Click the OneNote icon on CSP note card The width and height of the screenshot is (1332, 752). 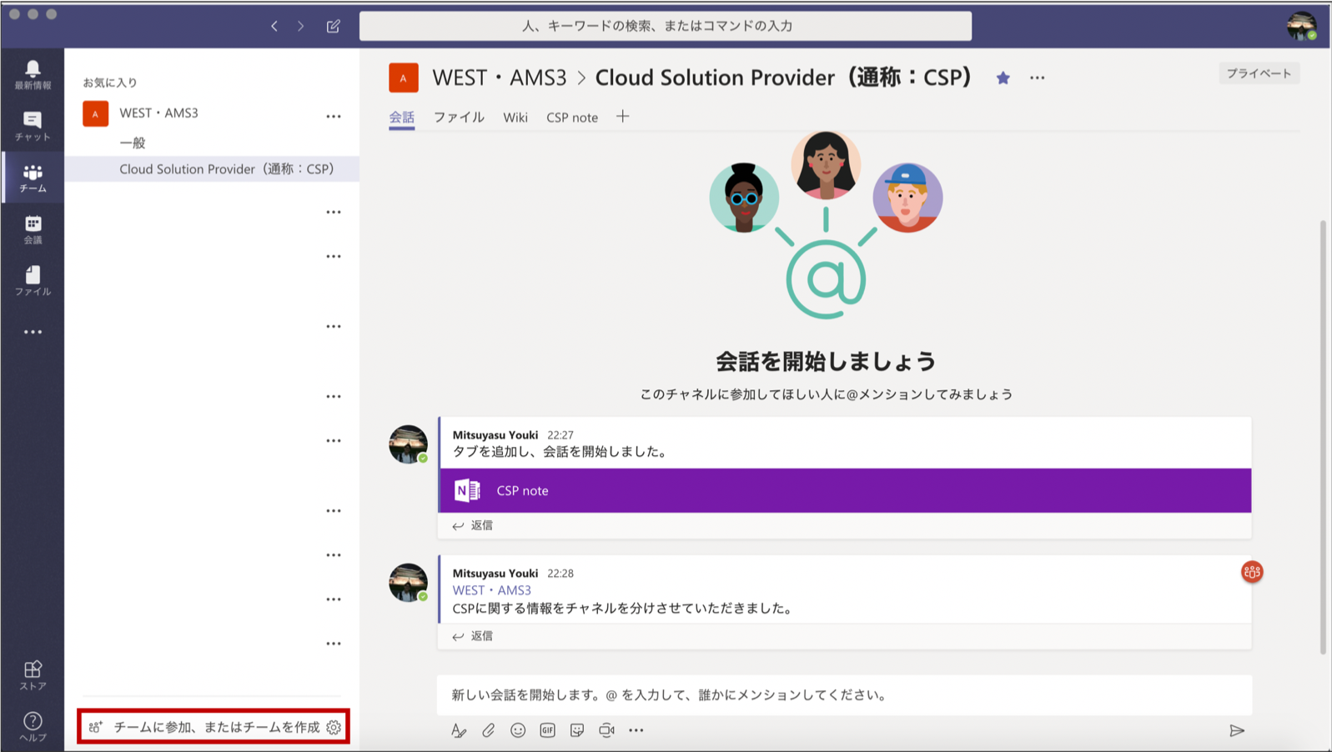point(467,490)
